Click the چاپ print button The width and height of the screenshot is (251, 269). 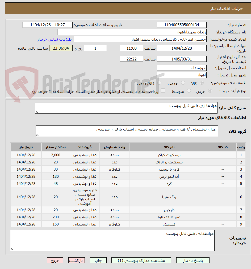98,261
